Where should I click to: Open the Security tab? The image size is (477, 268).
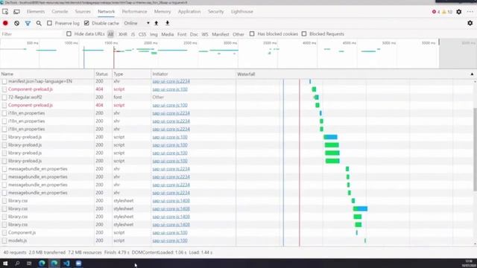[215, 12]
